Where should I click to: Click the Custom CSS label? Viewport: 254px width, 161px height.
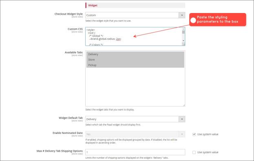(x=75, y=29)
